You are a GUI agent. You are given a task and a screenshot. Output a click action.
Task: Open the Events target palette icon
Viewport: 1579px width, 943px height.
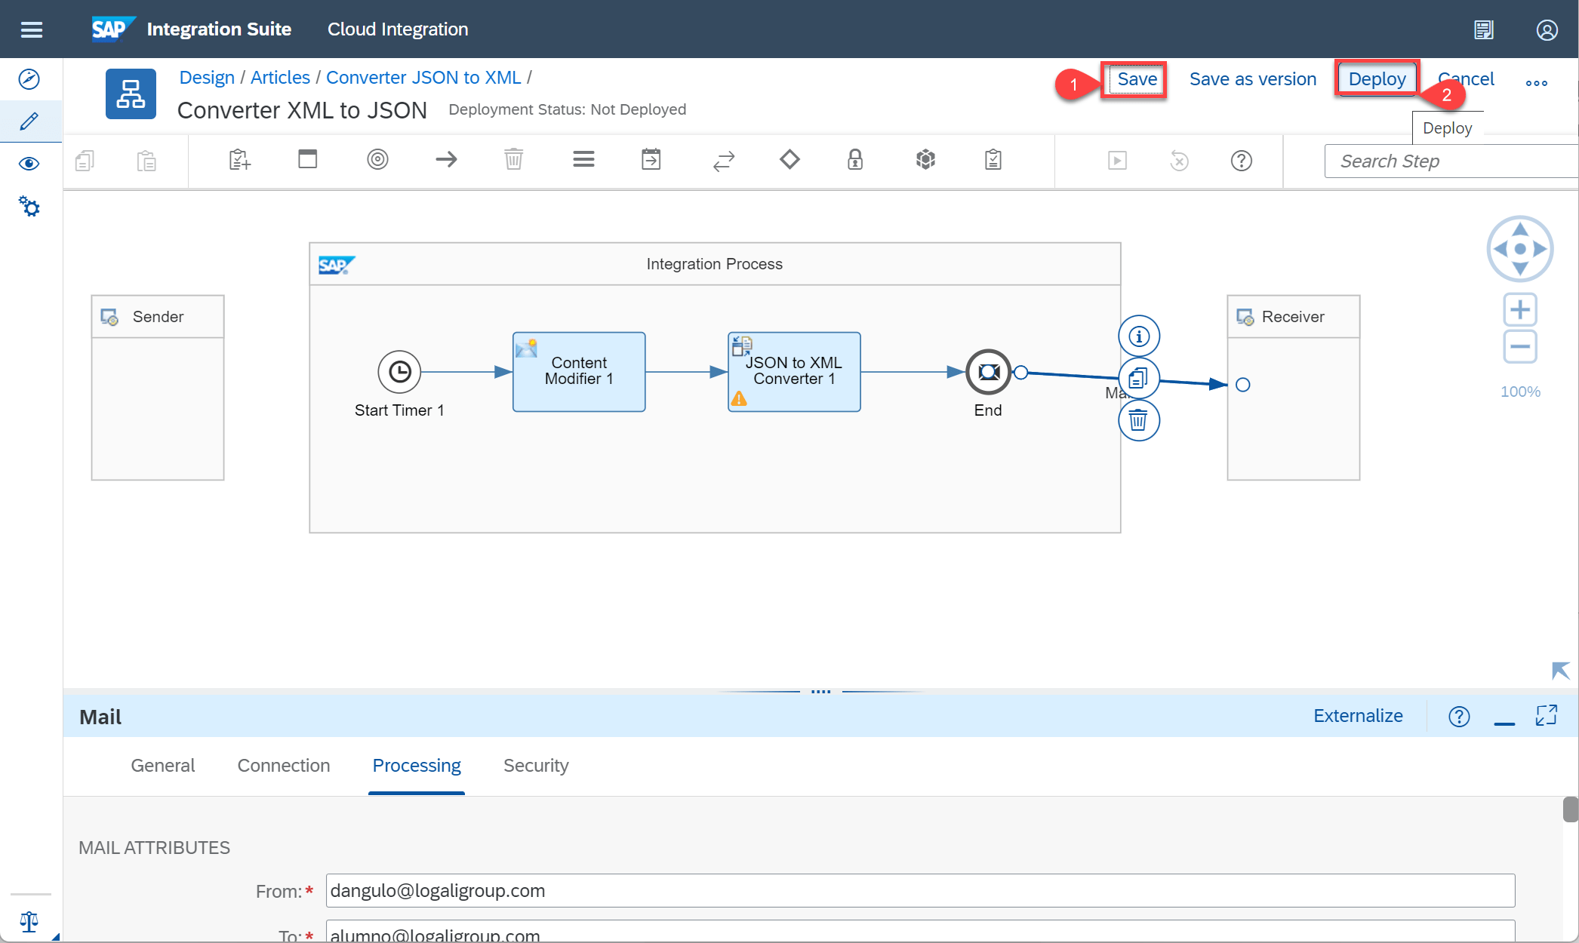click(377, 159)
